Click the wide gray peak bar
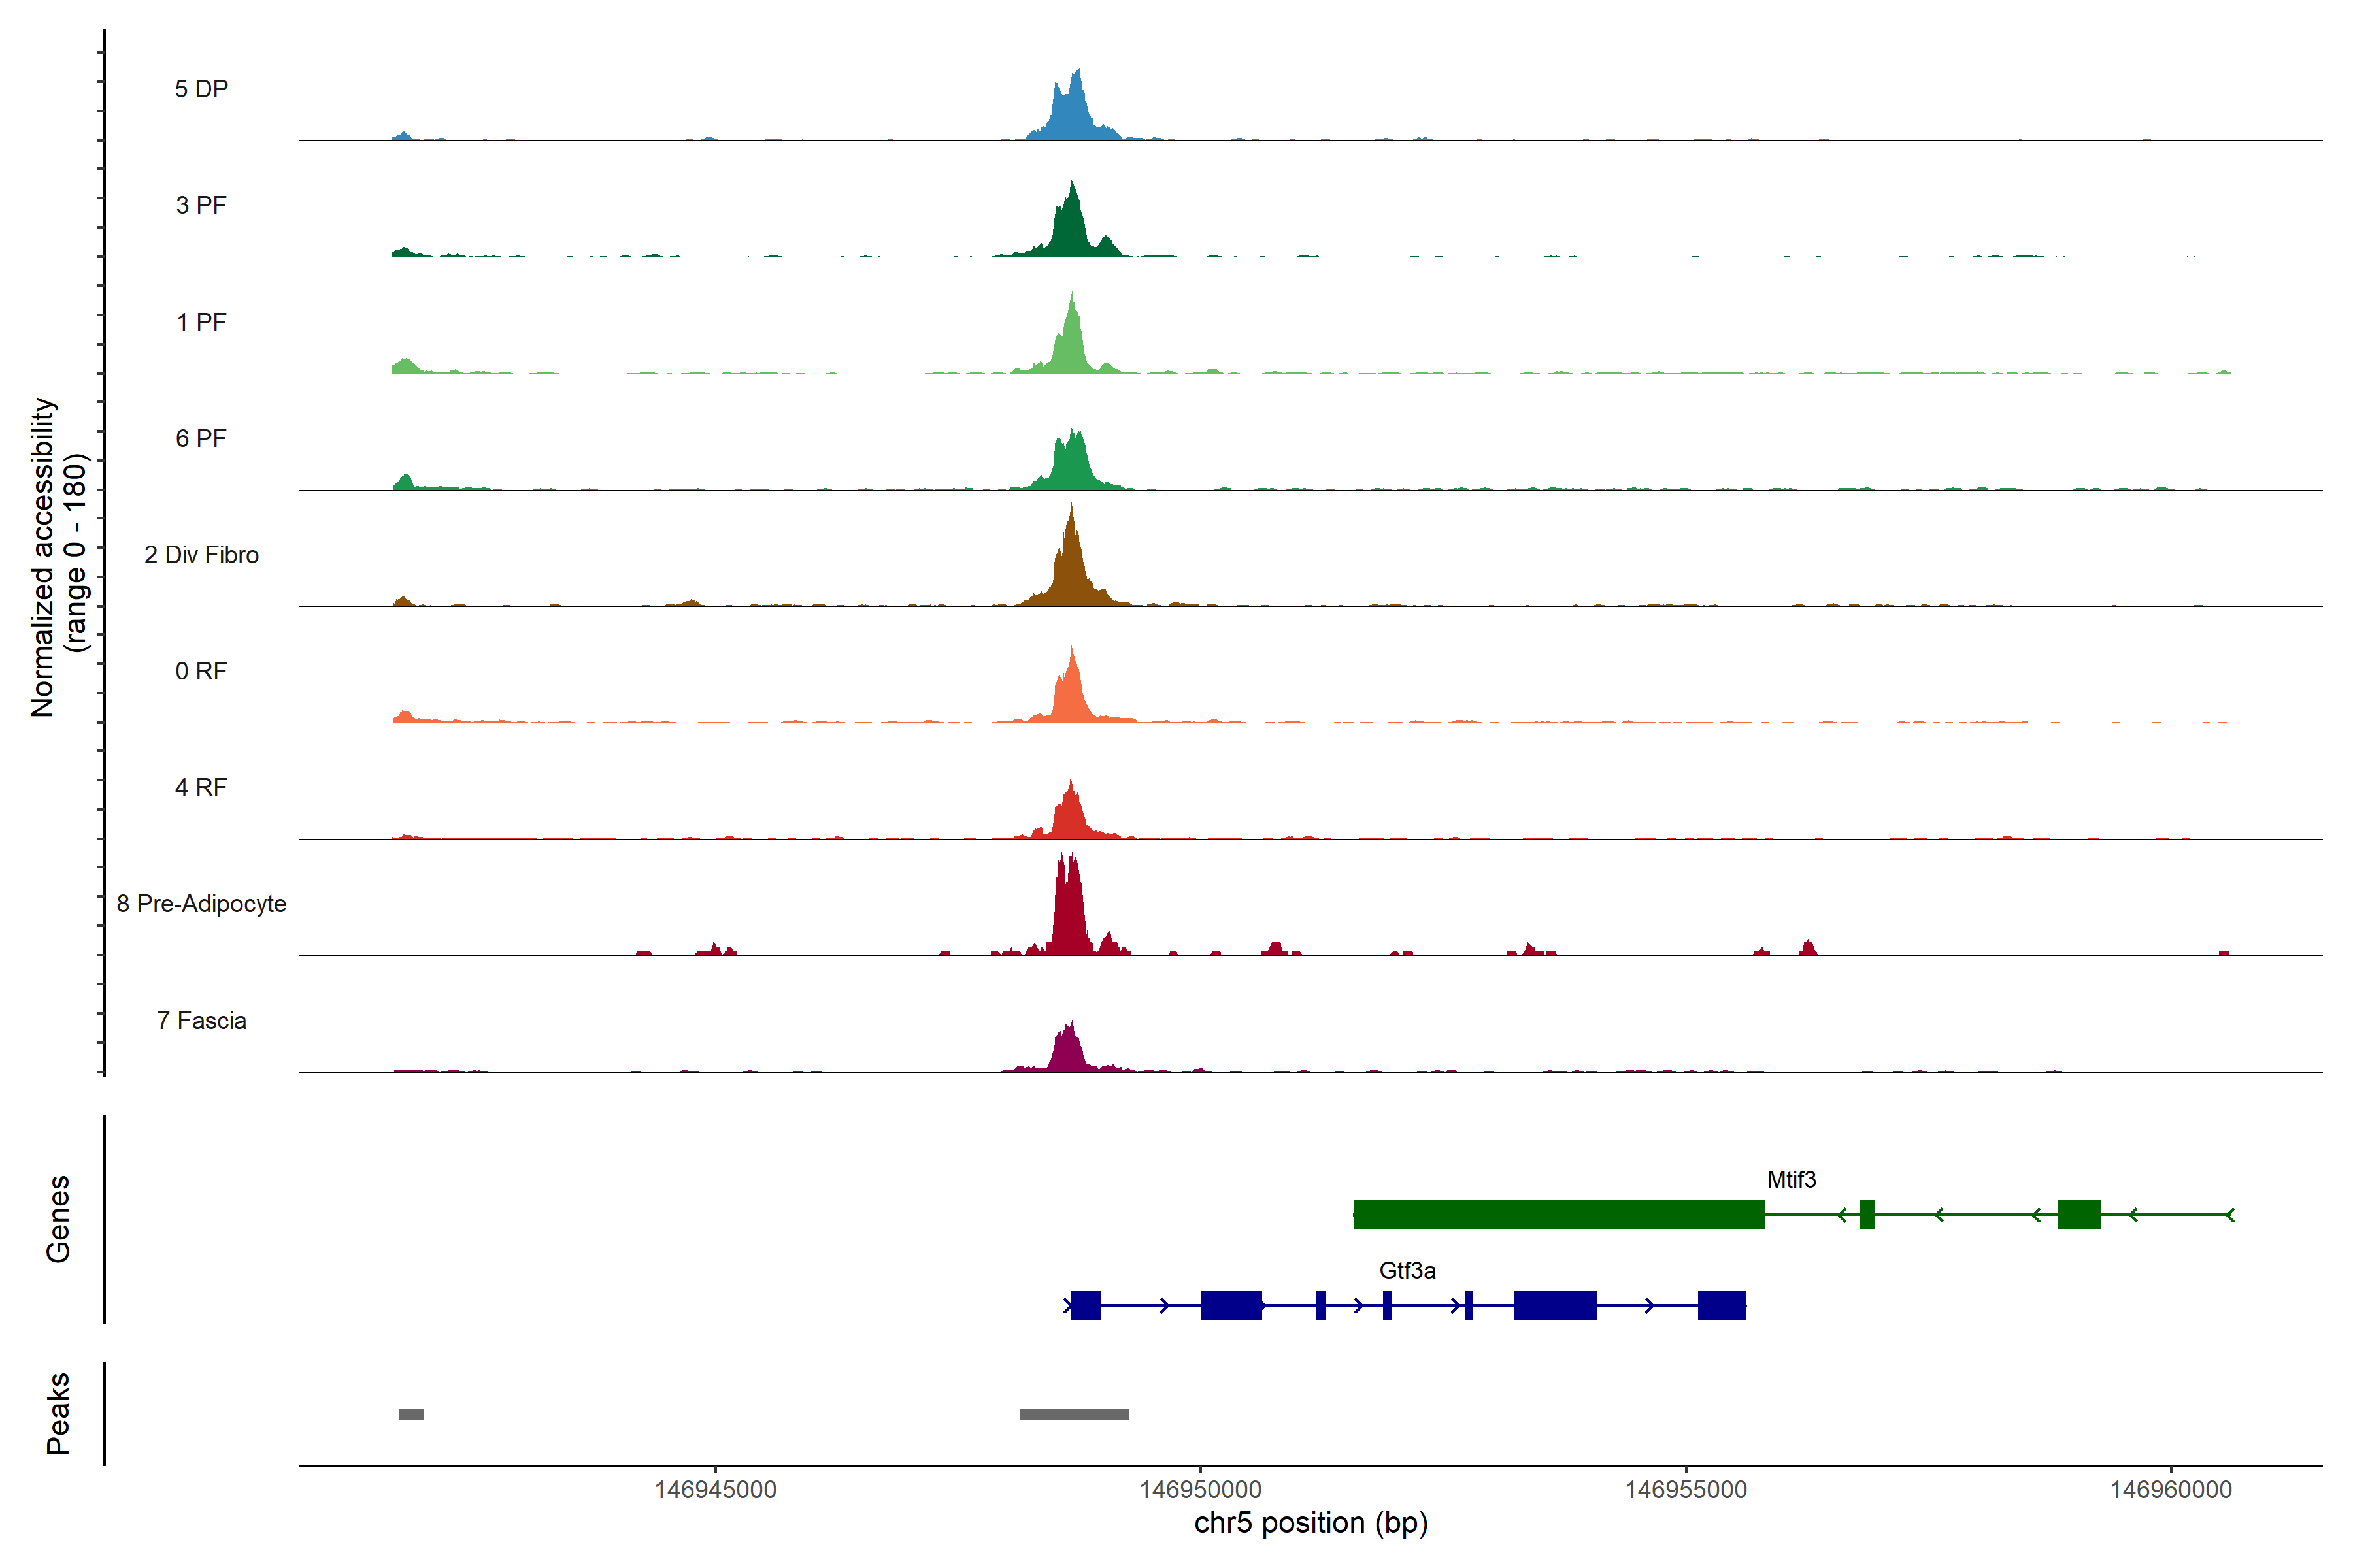 [1073, 1414]
